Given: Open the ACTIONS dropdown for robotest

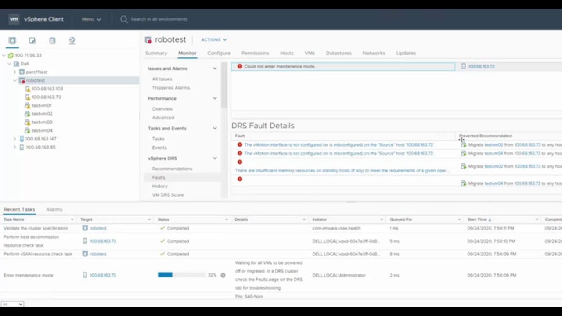Looking at the screenshot, I should tap(214, 39).
